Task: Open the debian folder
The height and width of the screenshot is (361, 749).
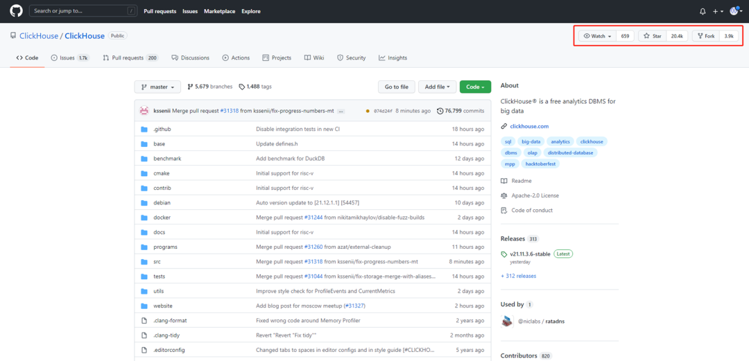Action: pyautogui.click(x=162, y=203)
